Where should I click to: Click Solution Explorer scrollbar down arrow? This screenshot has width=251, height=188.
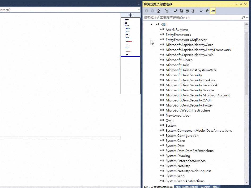246,183
